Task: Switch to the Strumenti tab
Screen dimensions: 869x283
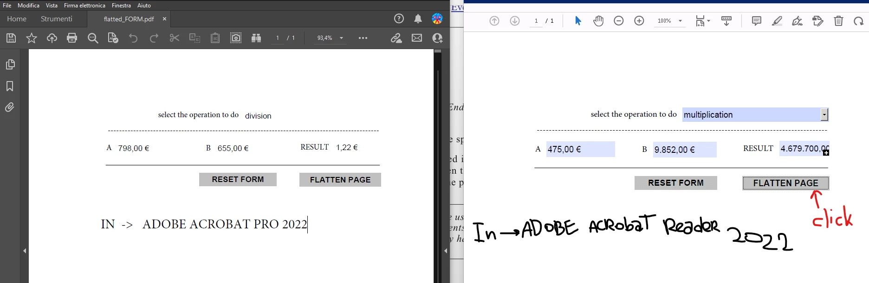Action: pyautogui.click(x=57, y=19)
